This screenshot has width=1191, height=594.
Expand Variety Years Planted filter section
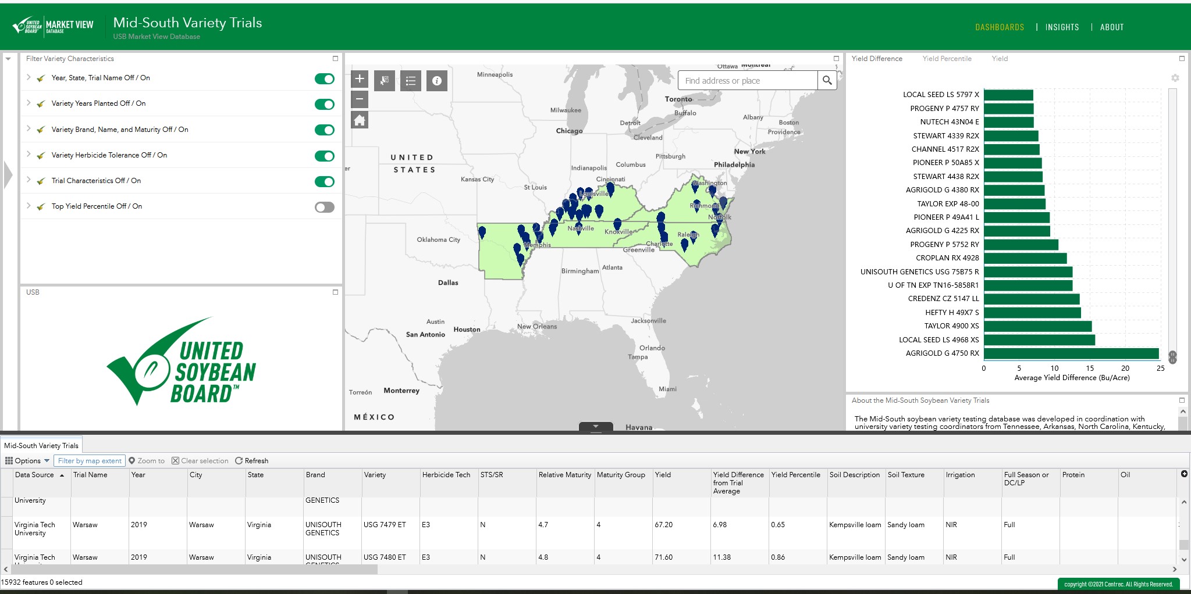[x=29, y=103]
